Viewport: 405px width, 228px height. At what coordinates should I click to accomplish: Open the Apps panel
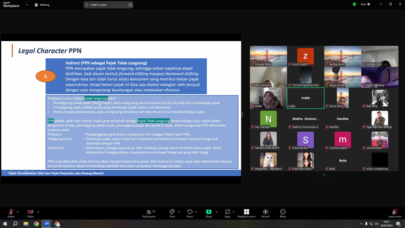(227, 213)
